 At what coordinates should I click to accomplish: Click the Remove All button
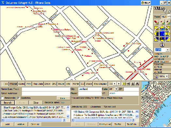coord(105,124)
